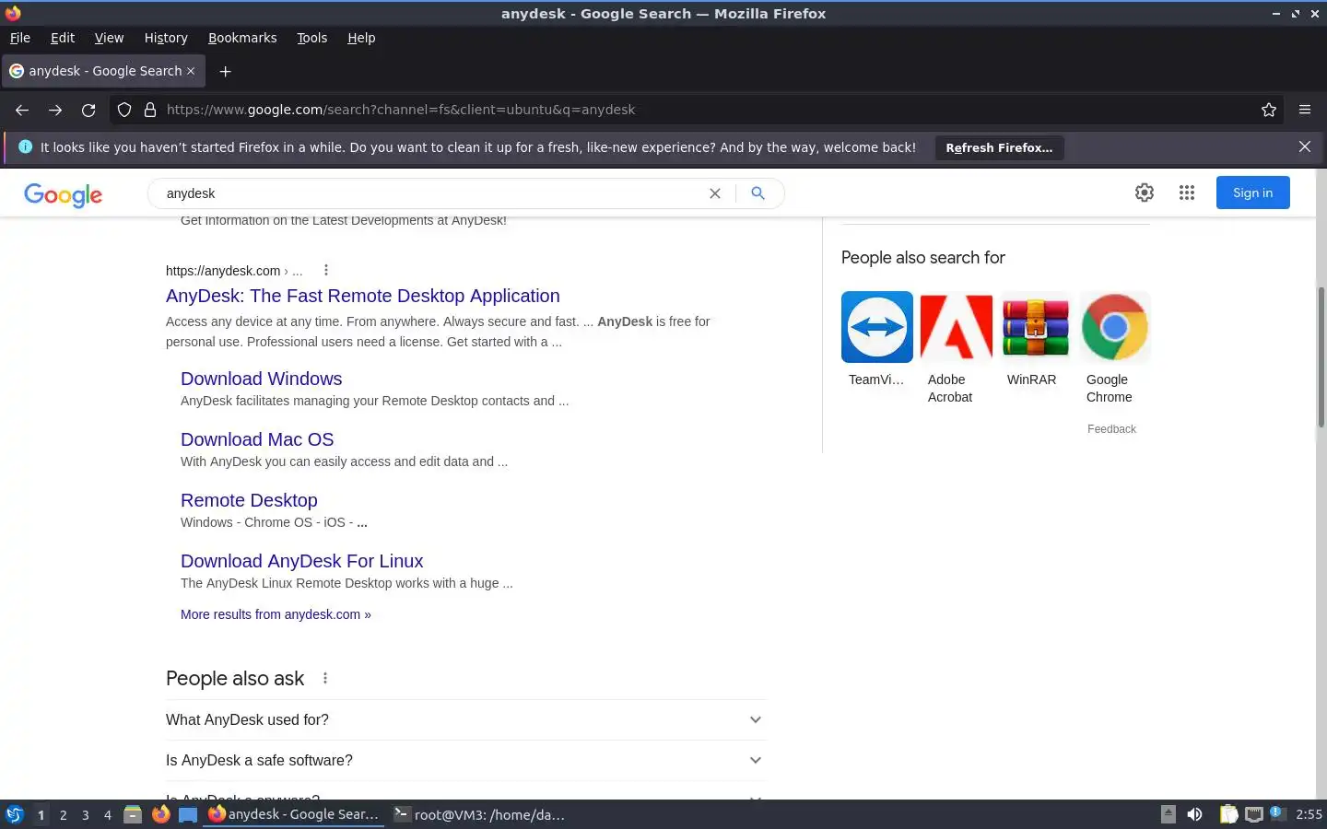
Task: Select the WinRAR suggestion icon
Action: click(x=1035, y=327)
